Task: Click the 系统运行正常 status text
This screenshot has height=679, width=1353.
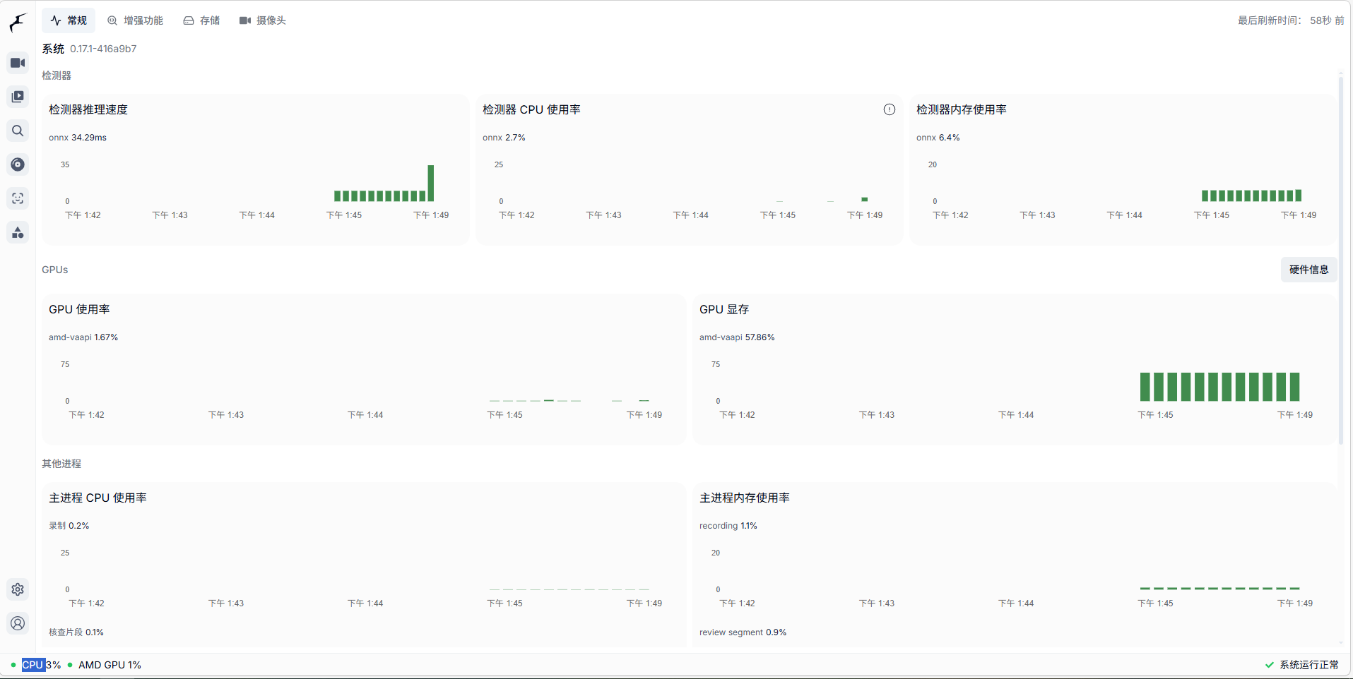Action: pos(1309,665)
